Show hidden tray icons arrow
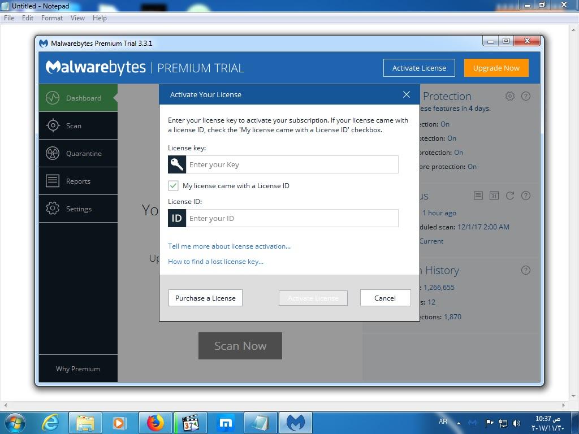The height and width of the screenshot is (434, 579). coord(459,423)
